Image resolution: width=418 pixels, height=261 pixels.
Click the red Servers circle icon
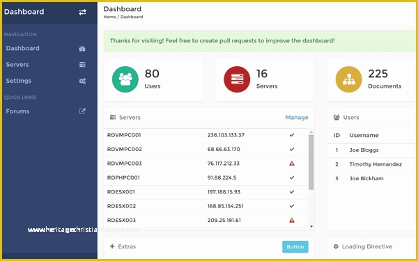click(x=237, y=79)
